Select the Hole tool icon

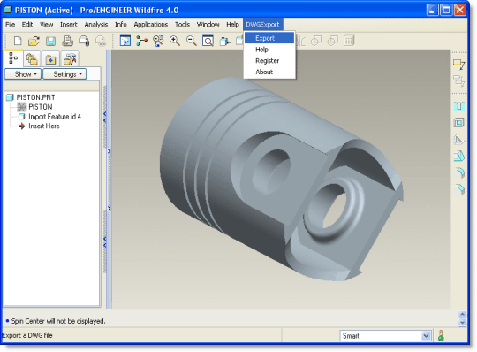[458, 106]
